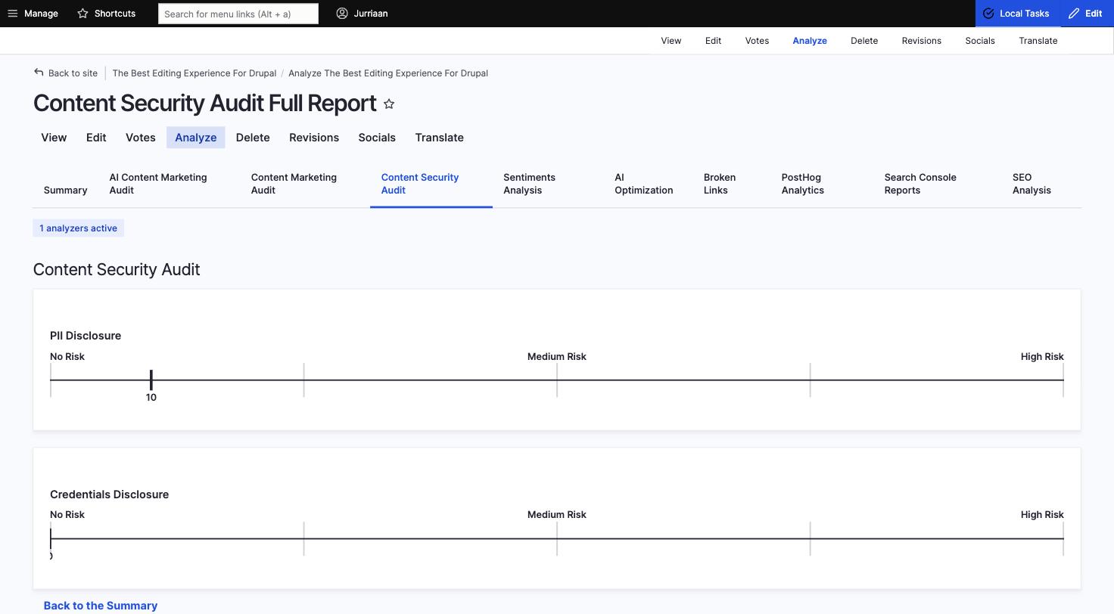Open the SEO Analysis tab
Image resolution: width=1114 pixels, height=614 pixels.
tap(1041, 184)
